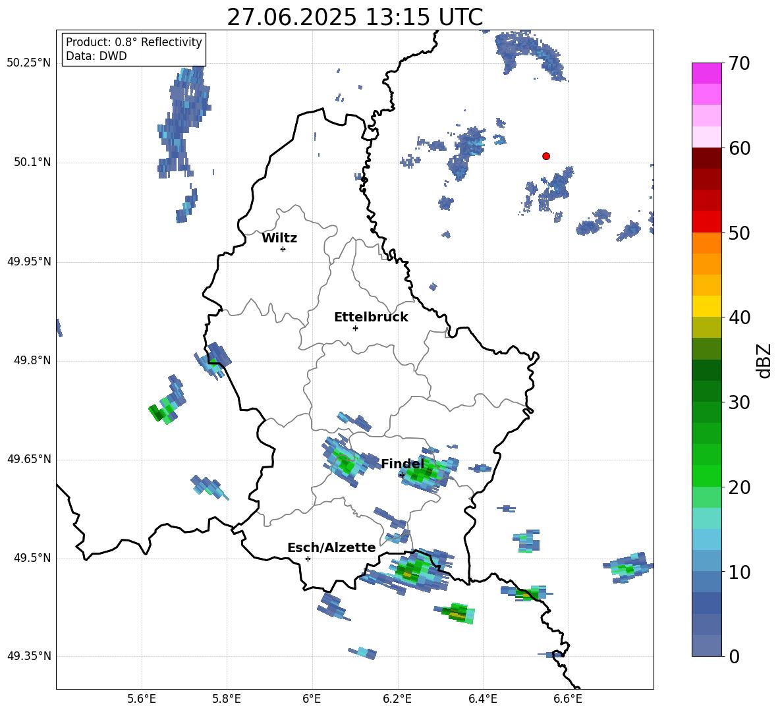Click the 5.6°E longitude label

142,699
